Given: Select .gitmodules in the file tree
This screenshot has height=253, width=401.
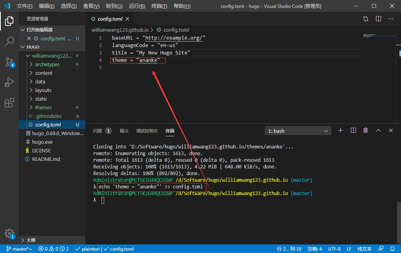Looking at the screenshot, I should pyautogui.click(x=52, y=116).
